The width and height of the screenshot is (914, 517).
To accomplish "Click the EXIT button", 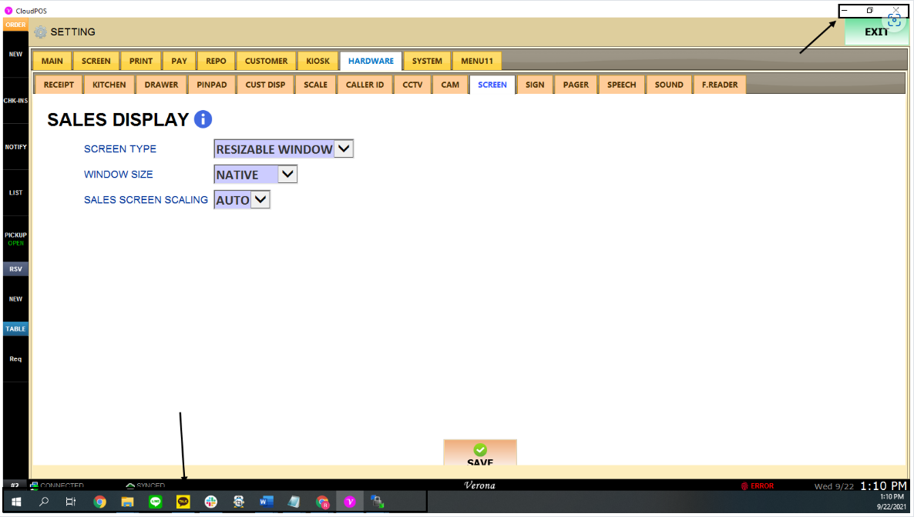I will [876, 32].
